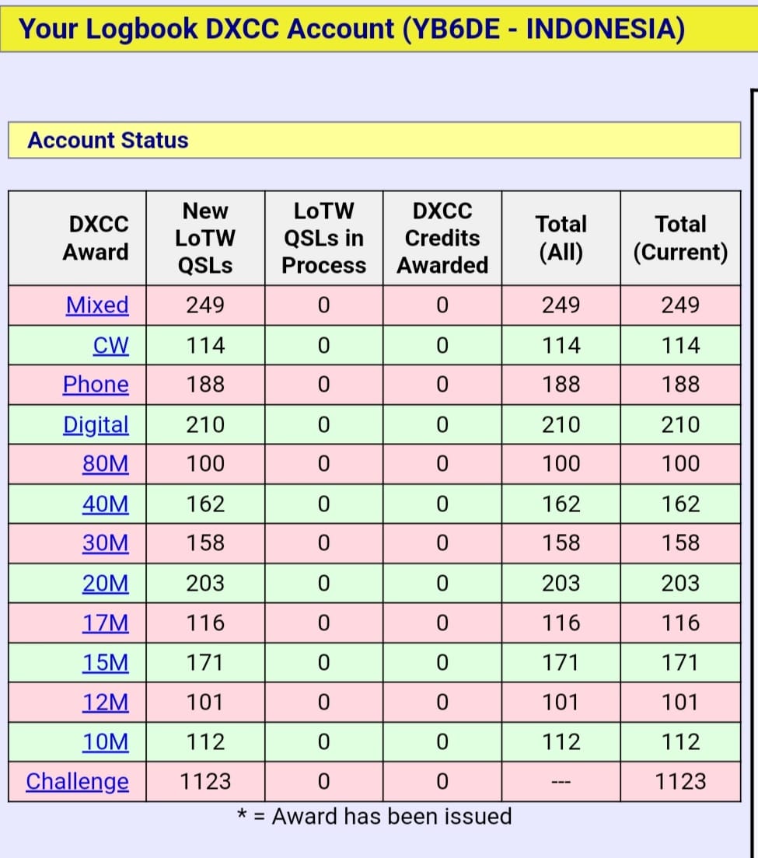
Task: Open the Challenge award link
Action: click(77, 781)
